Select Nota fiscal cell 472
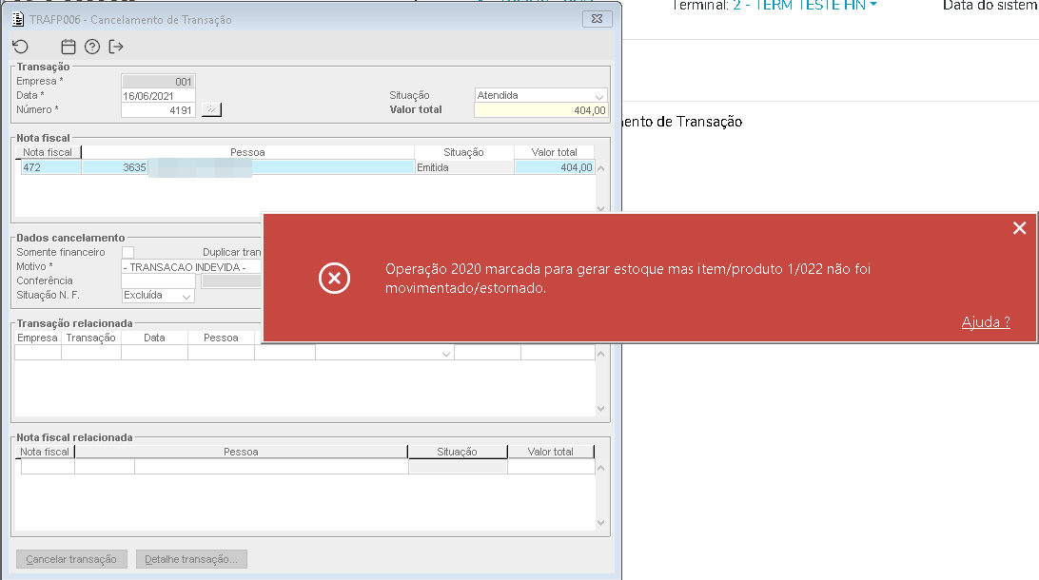1039x580 pixels. tap(51, 167)
